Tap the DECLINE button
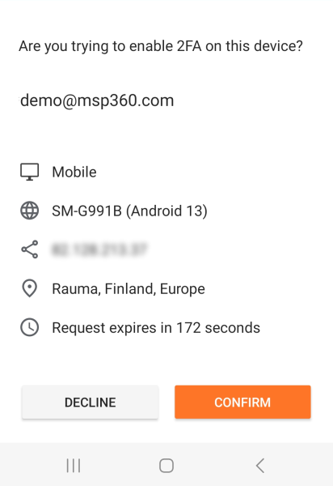The height and width of the screenshot is (486, 333). tap(90, 402)
